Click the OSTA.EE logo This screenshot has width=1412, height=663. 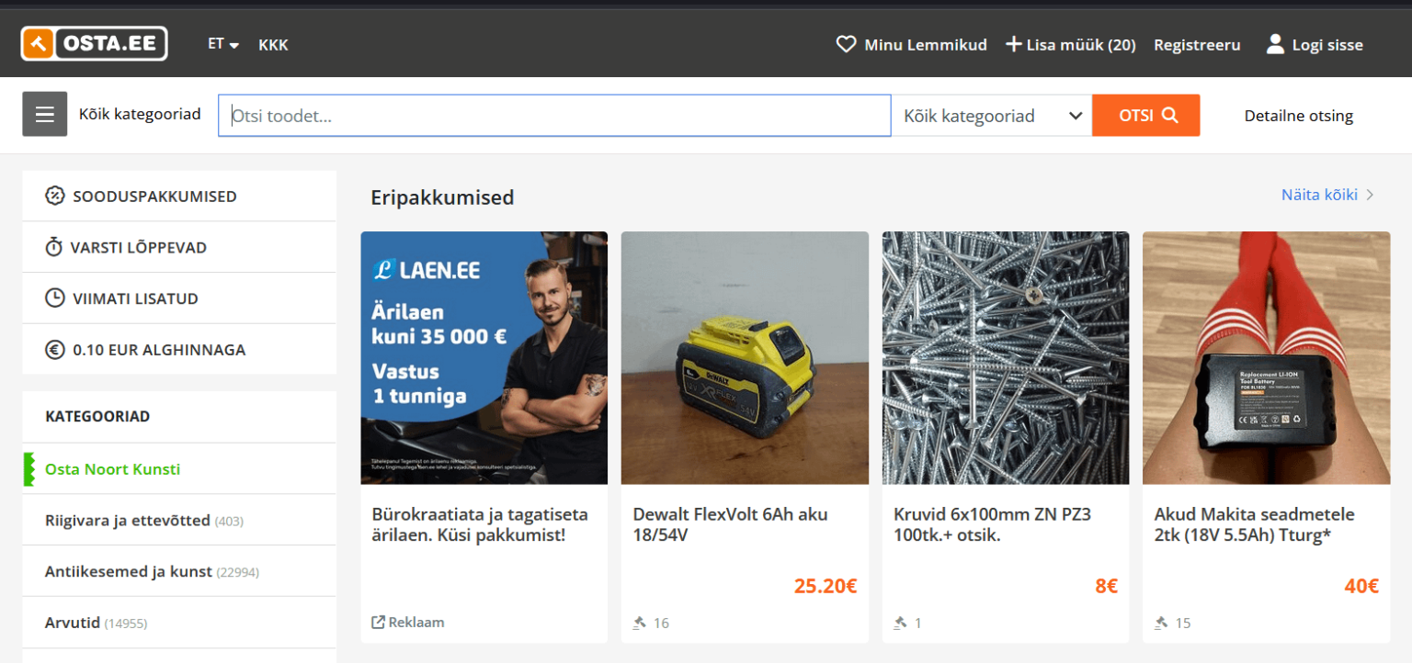click(94, 43)
